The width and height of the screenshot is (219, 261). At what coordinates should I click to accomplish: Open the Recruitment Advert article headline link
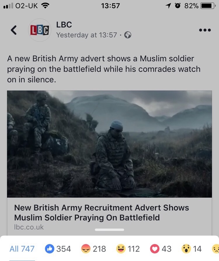(x=102, y=213)
